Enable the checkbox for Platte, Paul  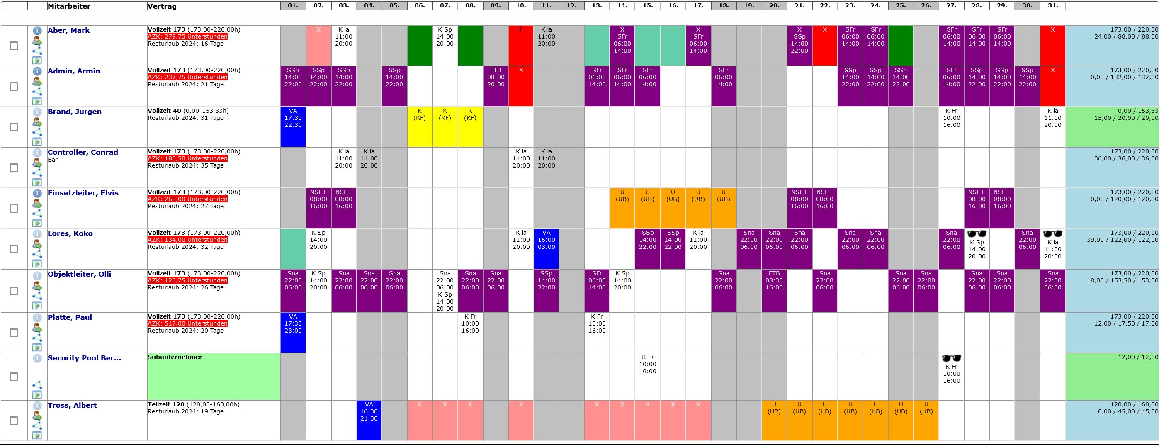click(x=14, y=333)
